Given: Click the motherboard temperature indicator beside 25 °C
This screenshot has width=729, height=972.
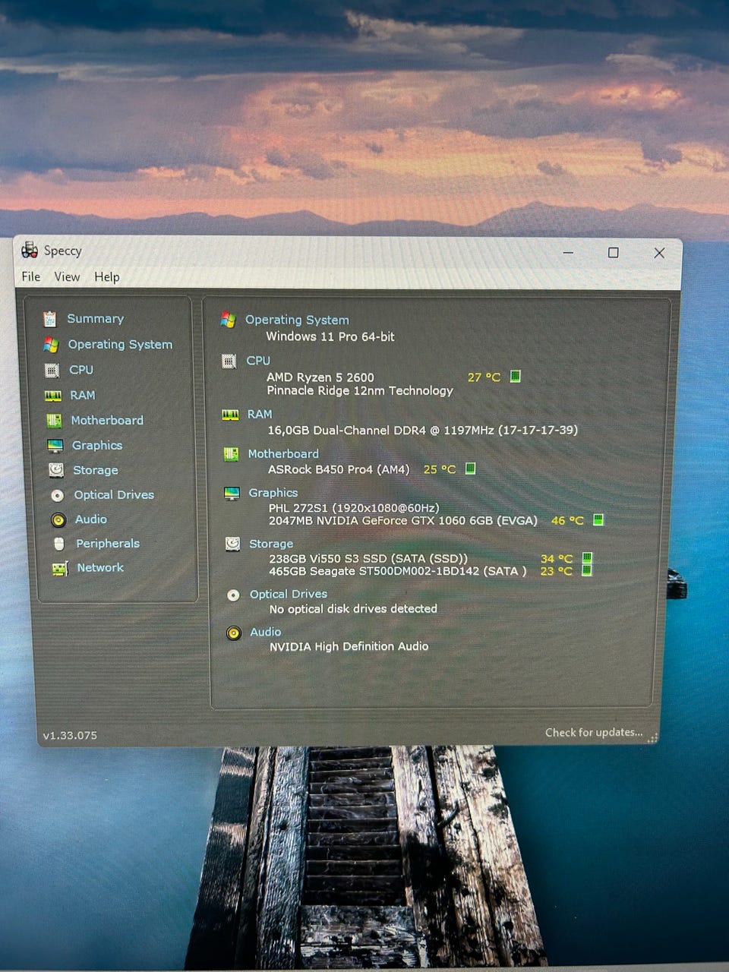Looking at the screenshot, I should (x=470, y=469).
